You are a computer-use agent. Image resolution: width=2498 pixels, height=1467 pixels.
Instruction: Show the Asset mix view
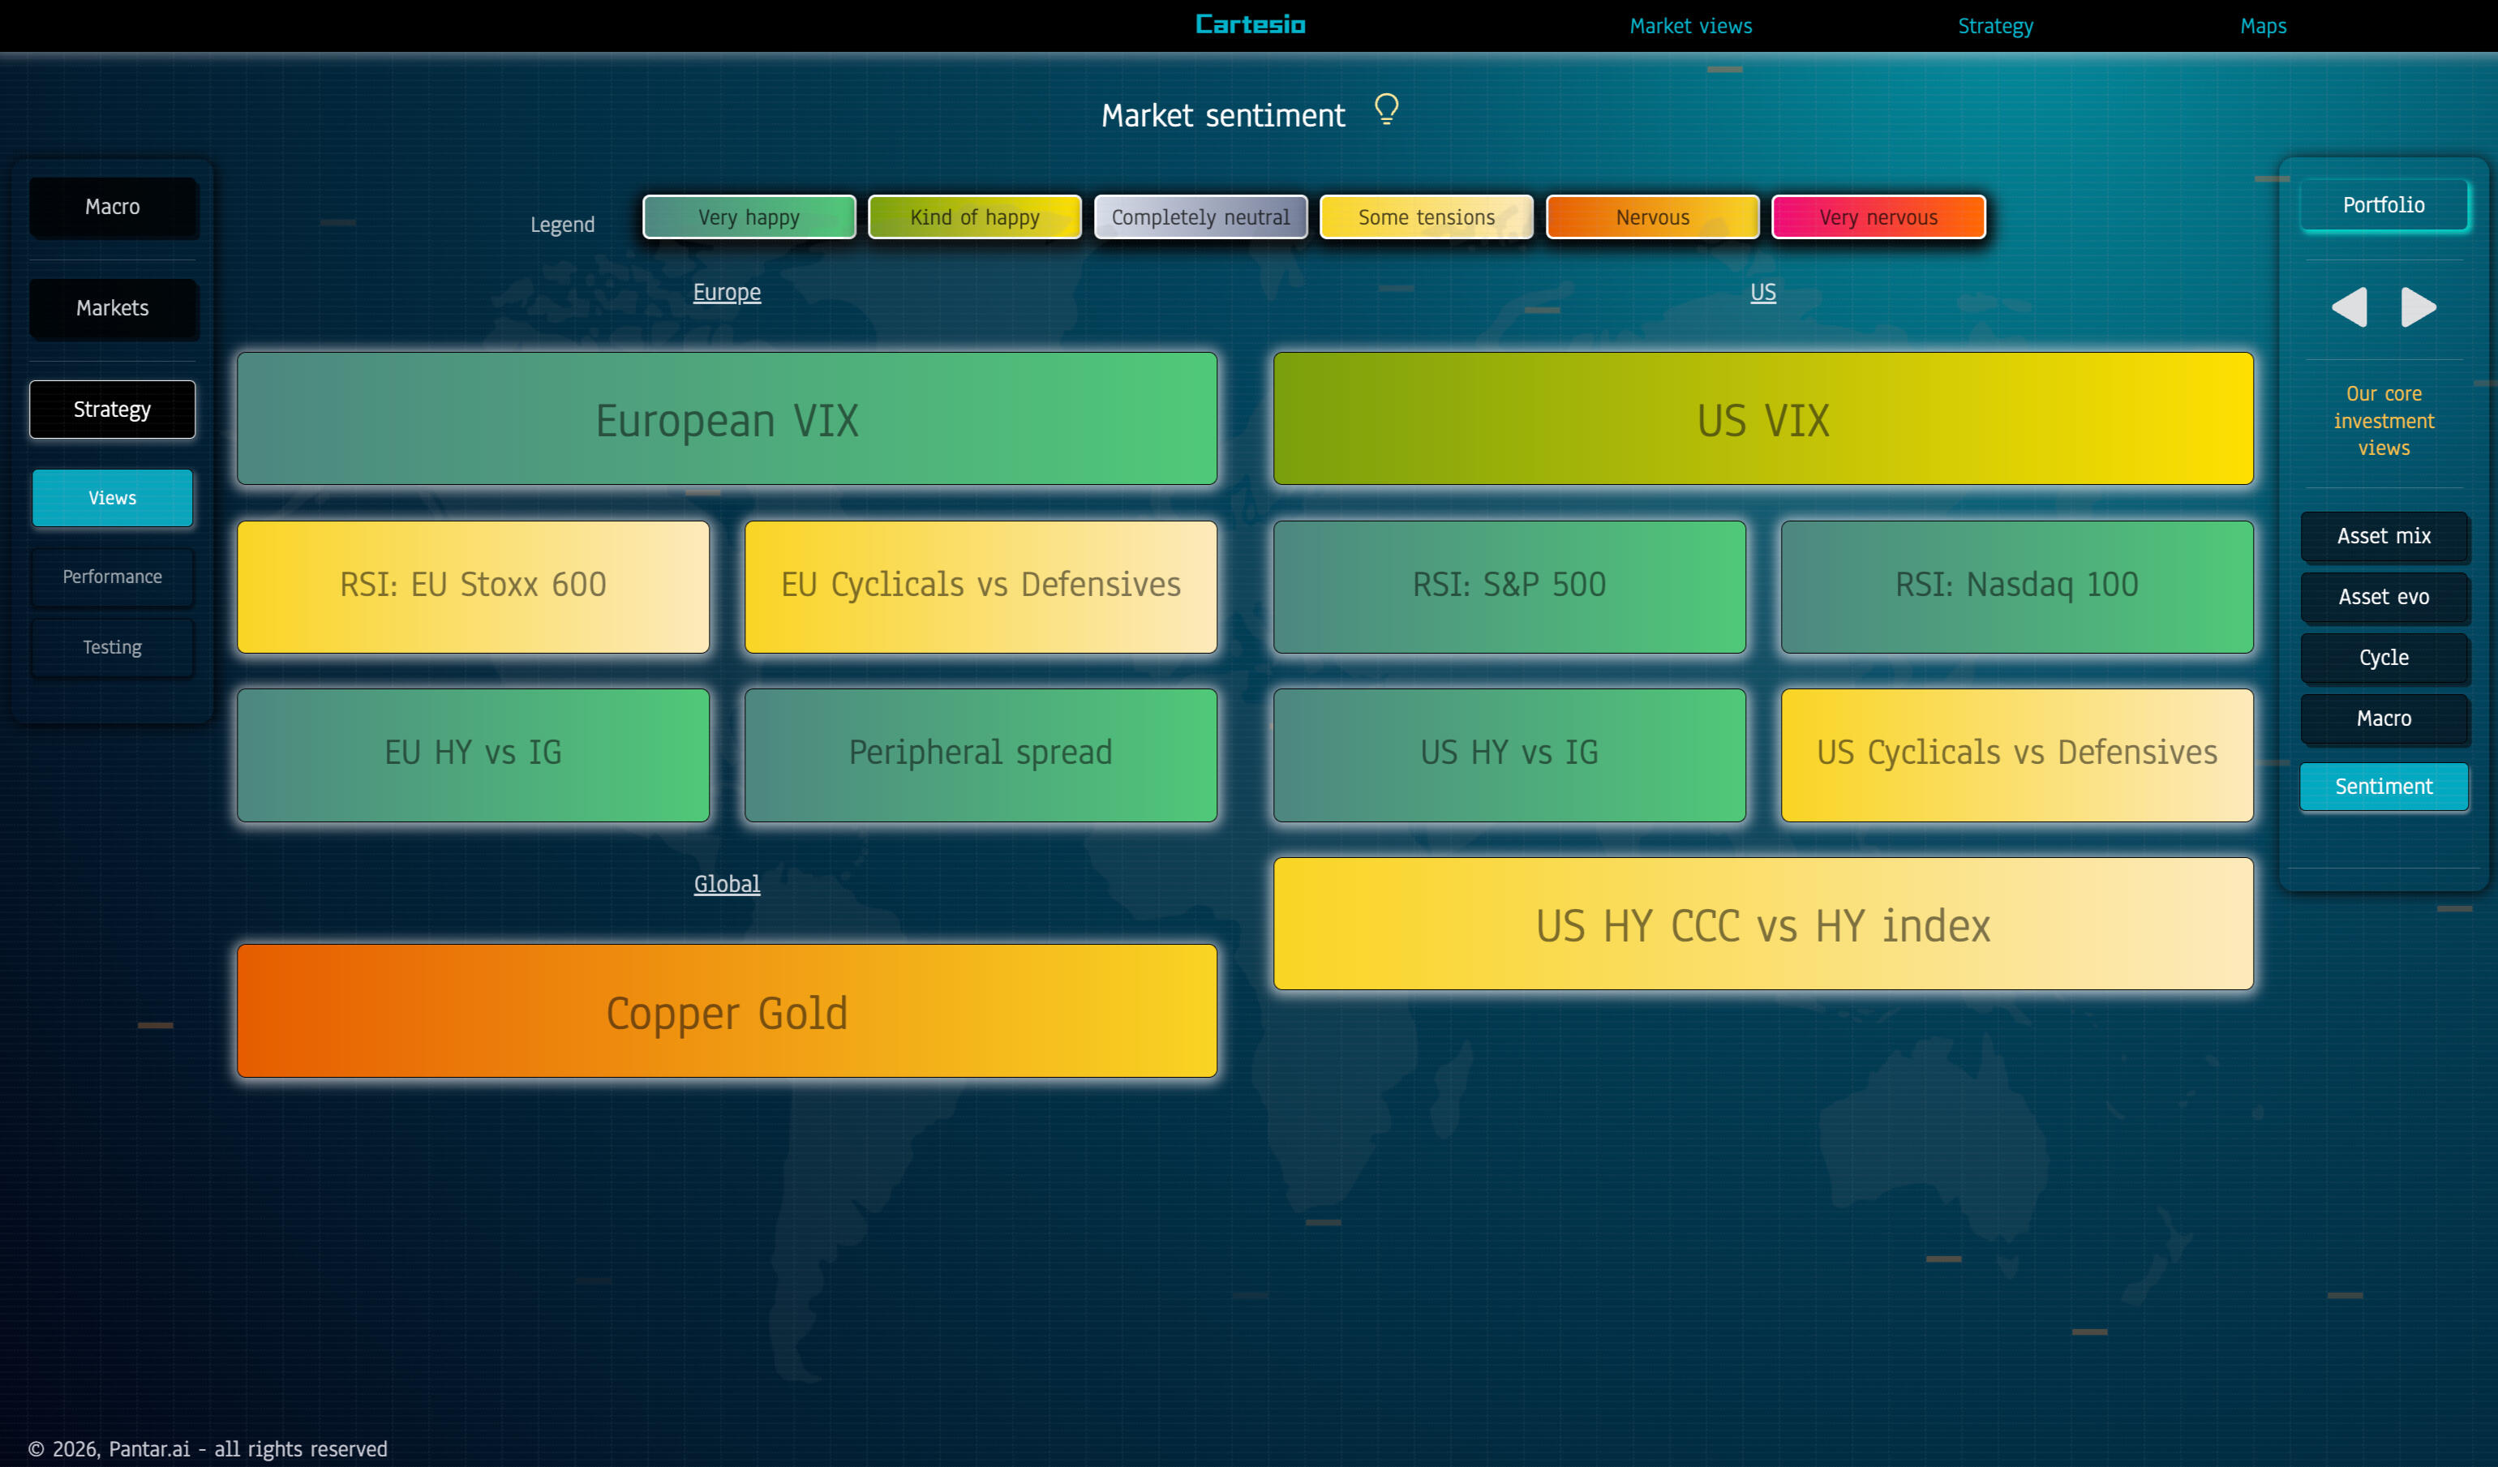[2383, 536]
